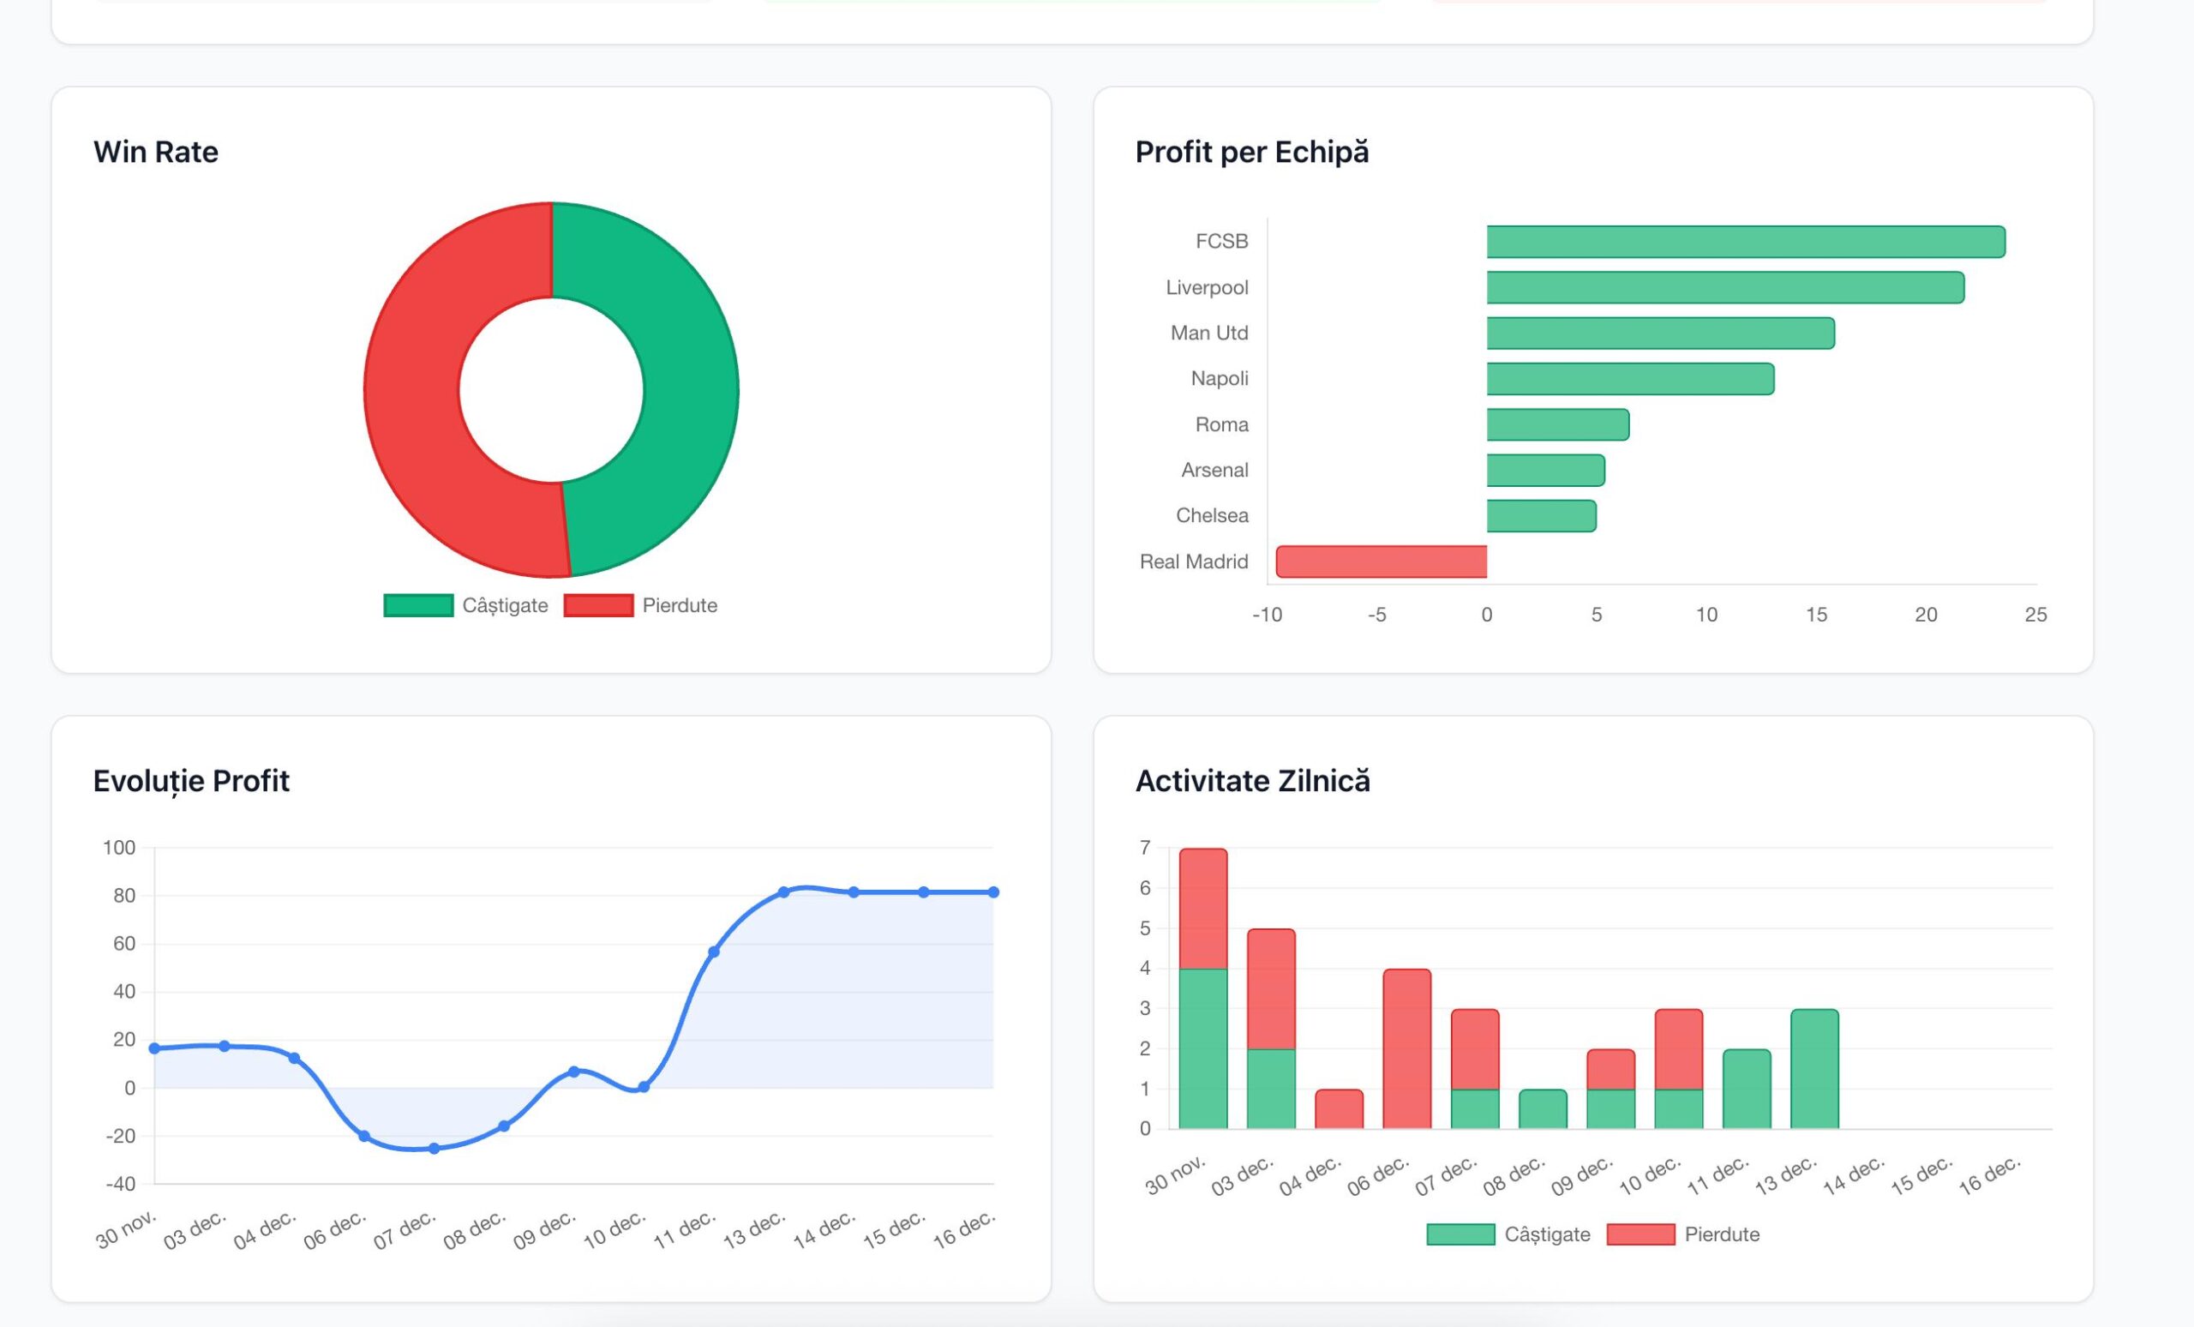Click the Real Madrid axis label
2194x1327 pixels.
(1194, 562)
